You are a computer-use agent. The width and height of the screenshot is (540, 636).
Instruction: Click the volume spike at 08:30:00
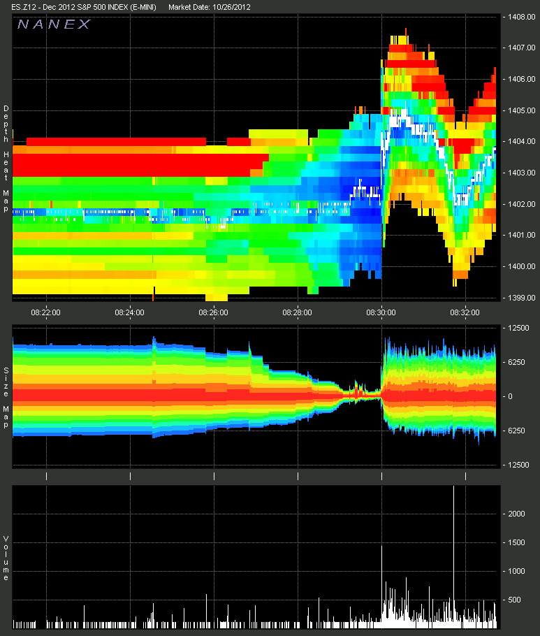click(381, 587)
